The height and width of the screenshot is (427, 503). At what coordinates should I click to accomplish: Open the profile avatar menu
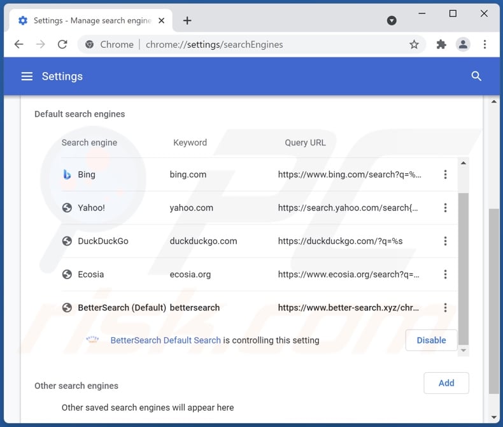coord(463,45)
